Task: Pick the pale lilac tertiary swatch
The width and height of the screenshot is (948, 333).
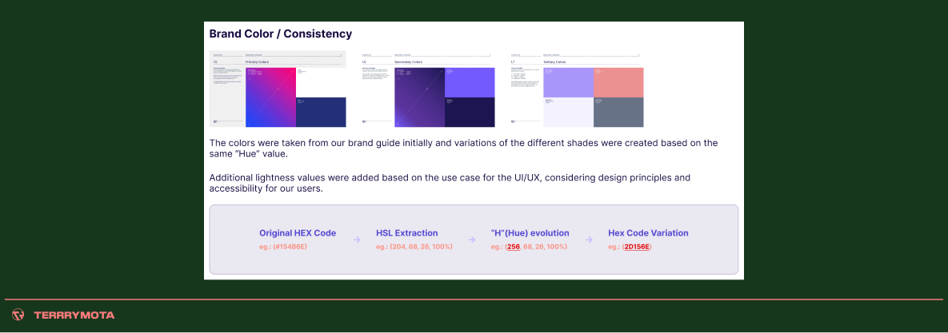Action: pyautogui.click(x=568, y=113)
